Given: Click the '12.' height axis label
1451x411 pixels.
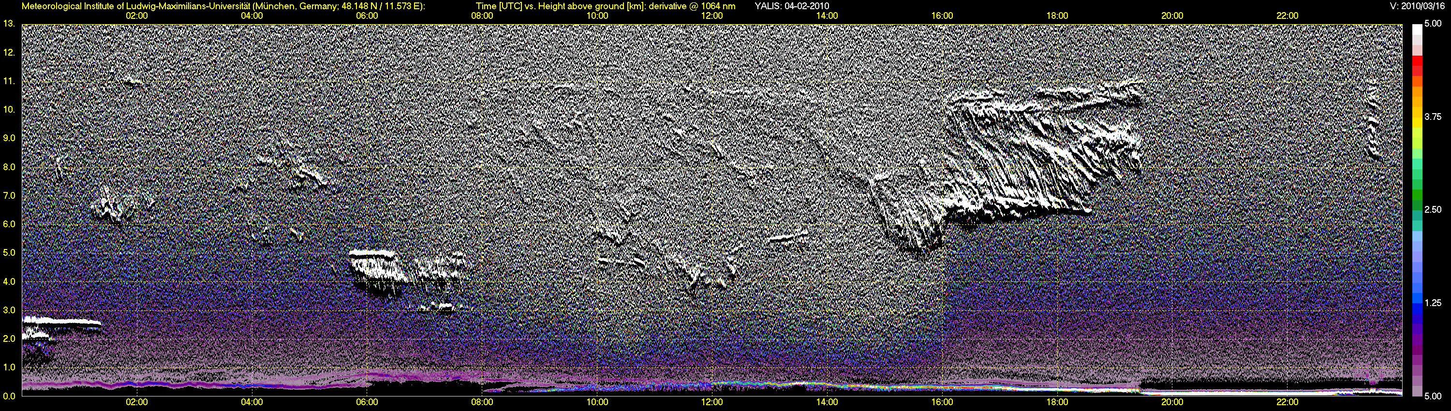Looking at the screenshot, I should [x=9, y=52].
